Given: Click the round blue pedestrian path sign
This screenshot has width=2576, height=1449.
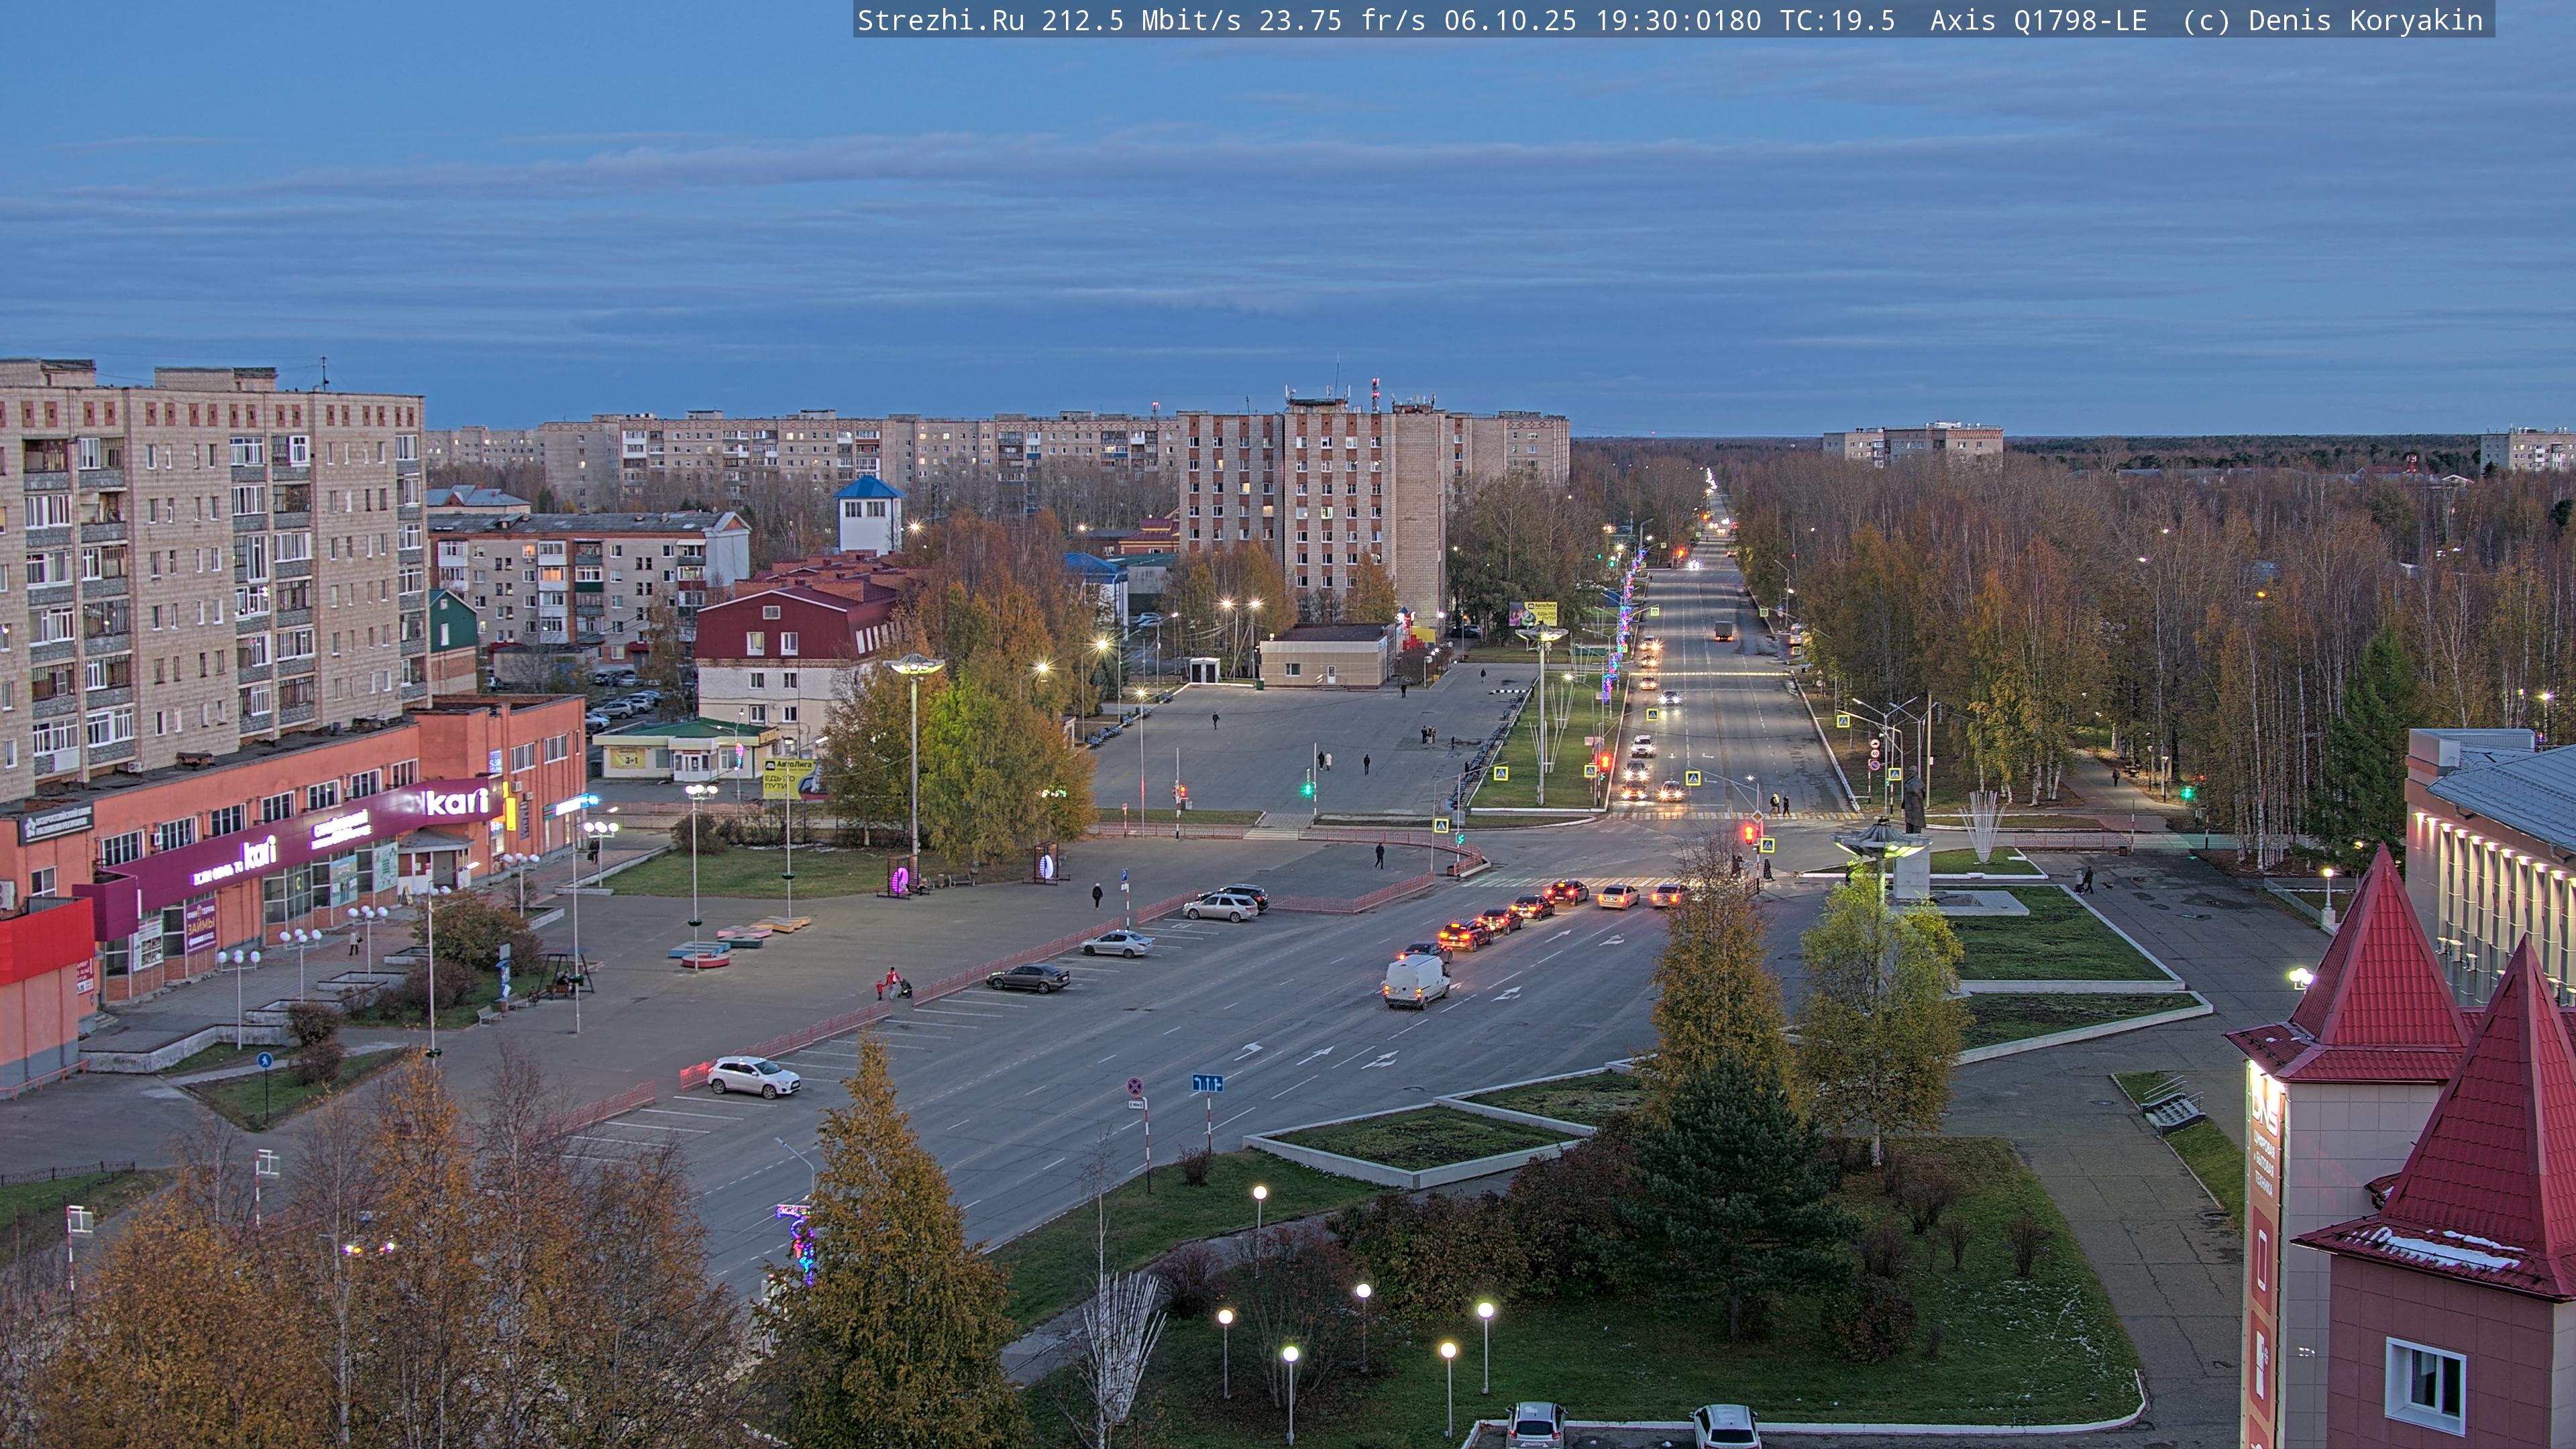Looking at the screenshot, I should (264, 1060).
